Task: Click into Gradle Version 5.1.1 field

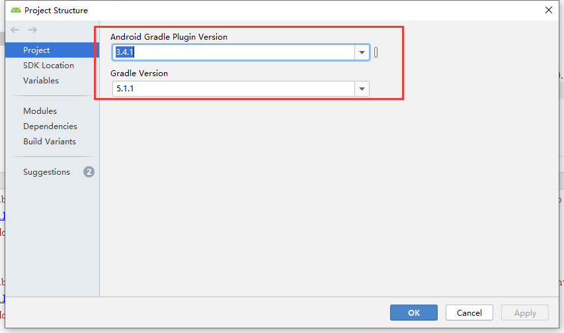Action: [x=234, y=89]
